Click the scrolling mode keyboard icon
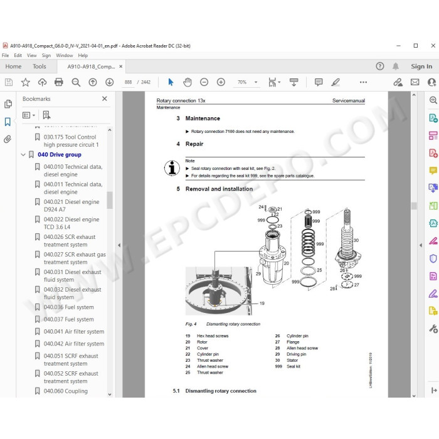The image size is (439, 439). (x=294, y=82)
